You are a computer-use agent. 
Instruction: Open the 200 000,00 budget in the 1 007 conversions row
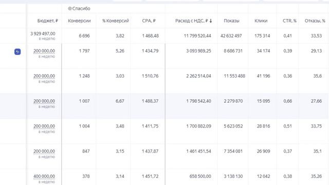click(44, 101)
